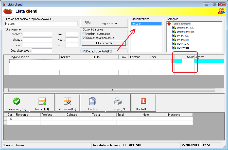Viewport: 228px width, 150px height.
Task: Click the Cod. alternativo field
Action: [42, 51]
